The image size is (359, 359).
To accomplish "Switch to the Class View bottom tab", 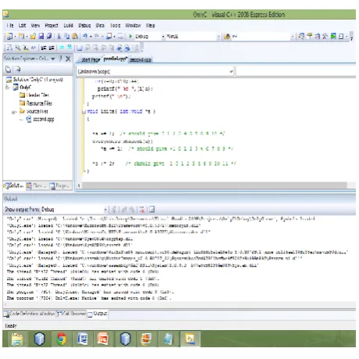I will point(37,185).
